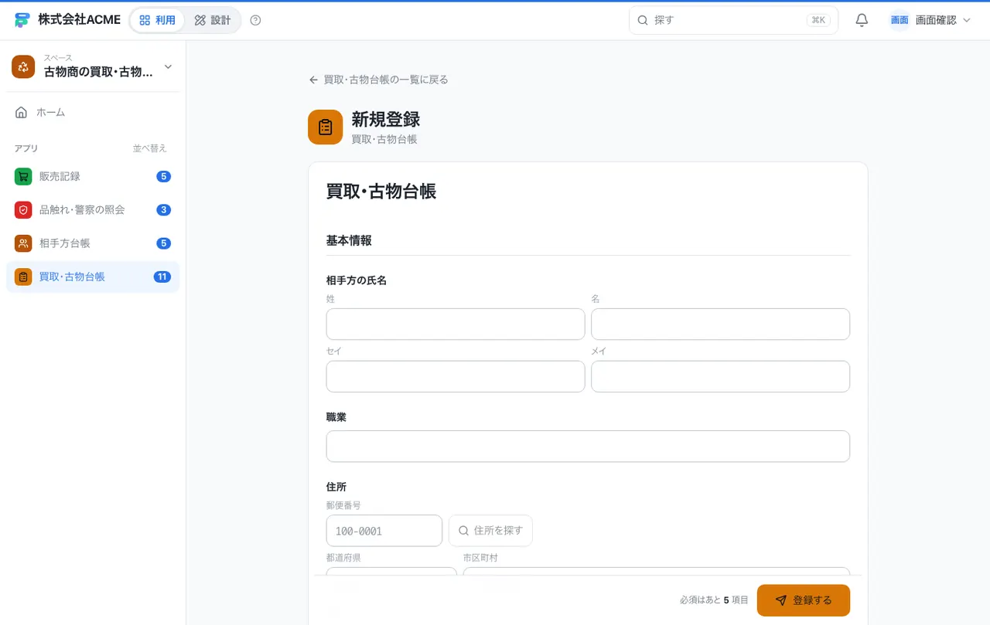This screenshot has height=625, width=990.
Task: Click the 3 badge on 品触れ
Action: [163, 209]
